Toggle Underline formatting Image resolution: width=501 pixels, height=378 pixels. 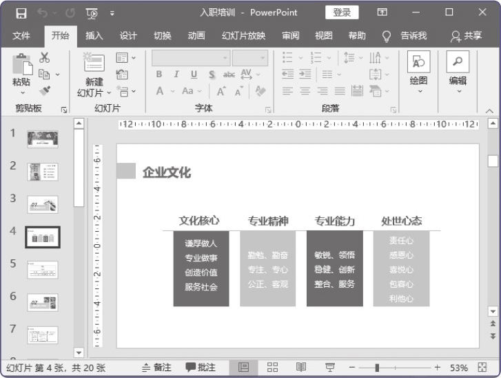click(x=194, y=74)
